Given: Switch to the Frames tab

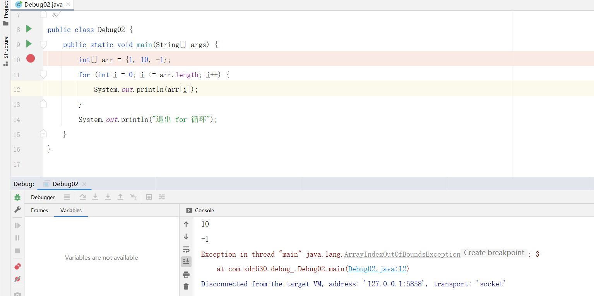Looking at the screenshot, I should (x=39, y=210).
